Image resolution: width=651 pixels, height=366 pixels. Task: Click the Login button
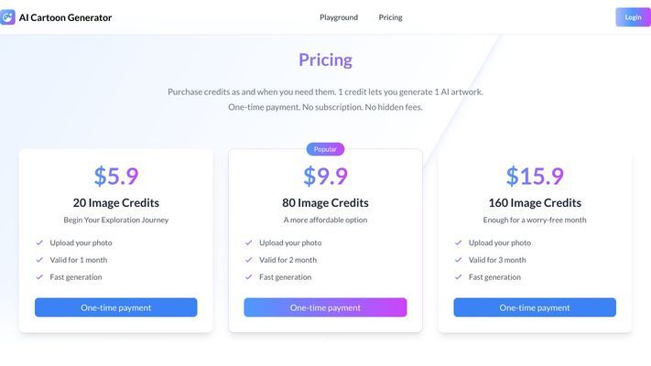tap(634, 17)
